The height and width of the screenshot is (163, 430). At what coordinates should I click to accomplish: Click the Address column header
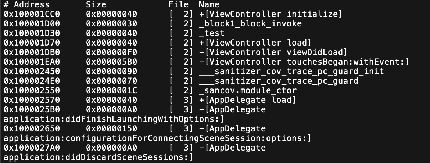[32, 5]
